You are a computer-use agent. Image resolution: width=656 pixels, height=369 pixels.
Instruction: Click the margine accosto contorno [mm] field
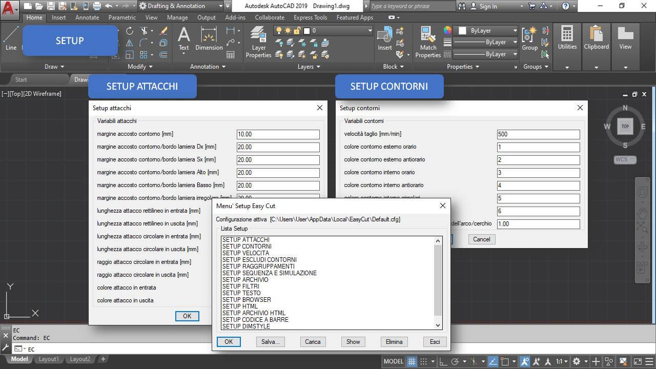278,134
